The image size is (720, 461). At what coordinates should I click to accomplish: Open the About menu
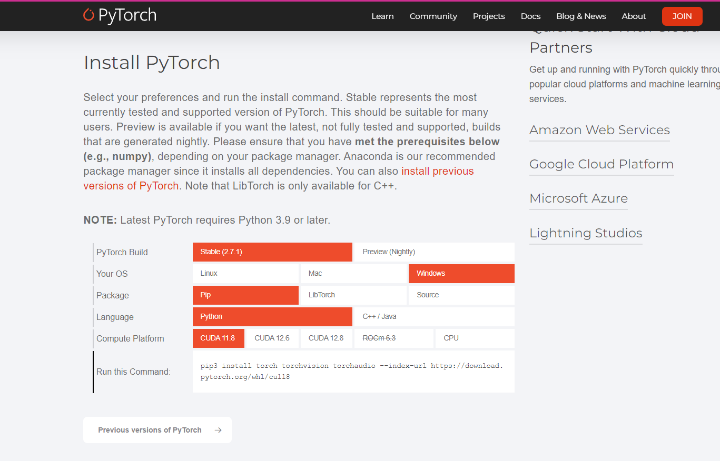(x=634, y=16)
